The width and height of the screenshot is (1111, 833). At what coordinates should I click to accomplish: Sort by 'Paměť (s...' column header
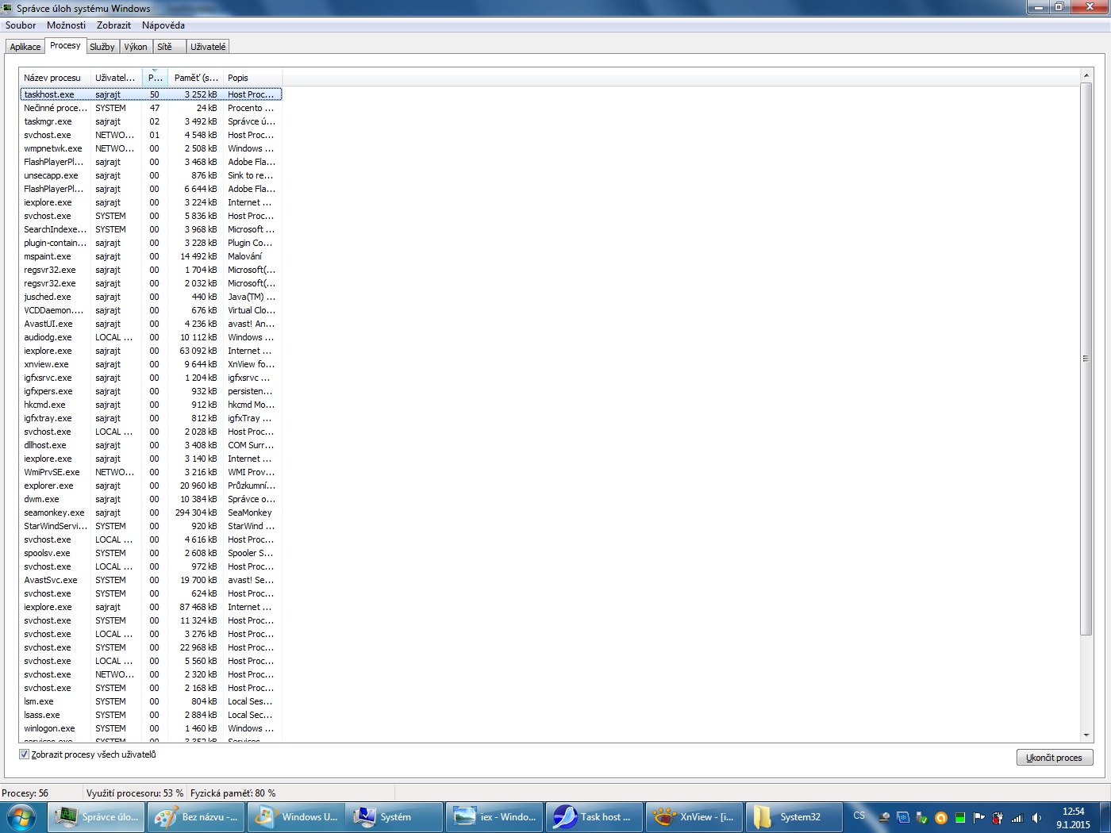click(195, 78)
